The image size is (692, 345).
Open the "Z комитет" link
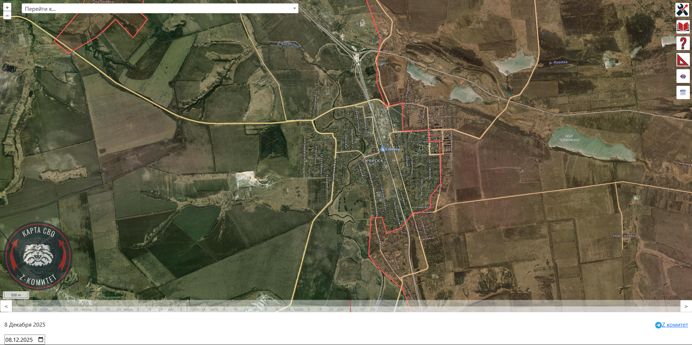click(x=675, y=325)
